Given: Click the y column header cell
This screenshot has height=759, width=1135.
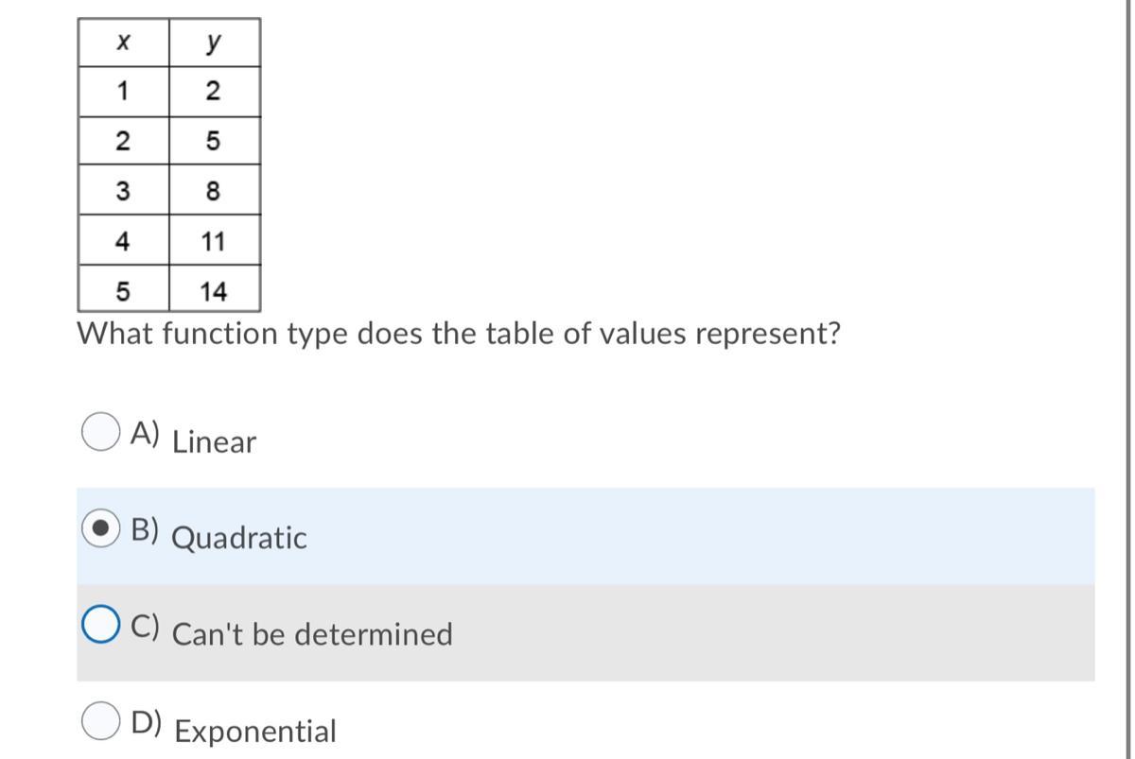Looking at the screenshot, I should (x=214, y=43).
